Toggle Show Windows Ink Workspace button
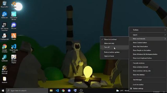This screenshot has height=93, width=167. (x=148, y=54)
